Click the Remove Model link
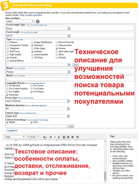 click(19, 76)
